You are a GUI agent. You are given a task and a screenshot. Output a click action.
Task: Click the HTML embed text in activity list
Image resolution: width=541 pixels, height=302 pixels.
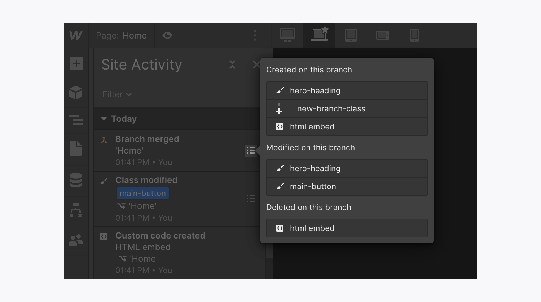pyautogui.click(x=143, y=247)
